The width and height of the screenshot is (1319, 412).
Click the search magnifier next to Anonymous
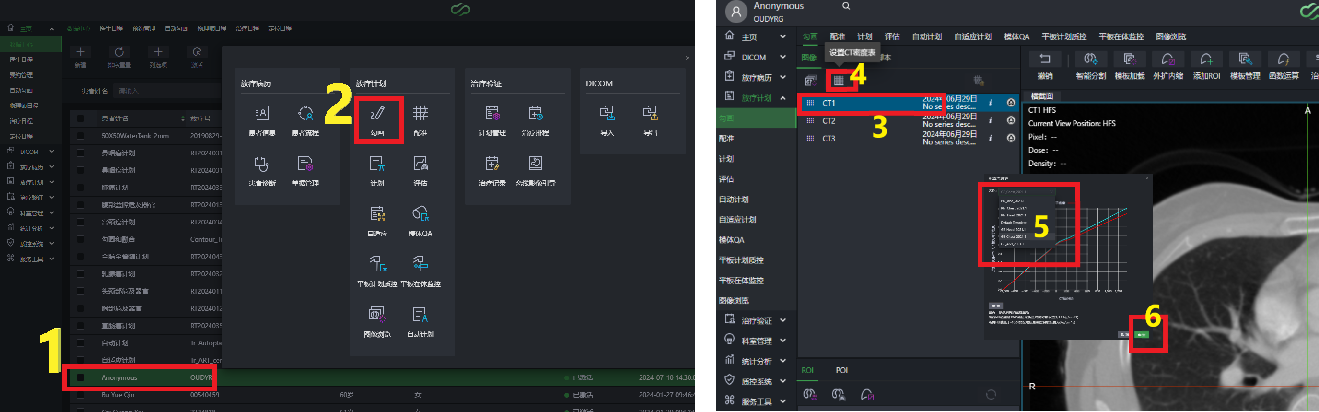[x=846, y=6]
